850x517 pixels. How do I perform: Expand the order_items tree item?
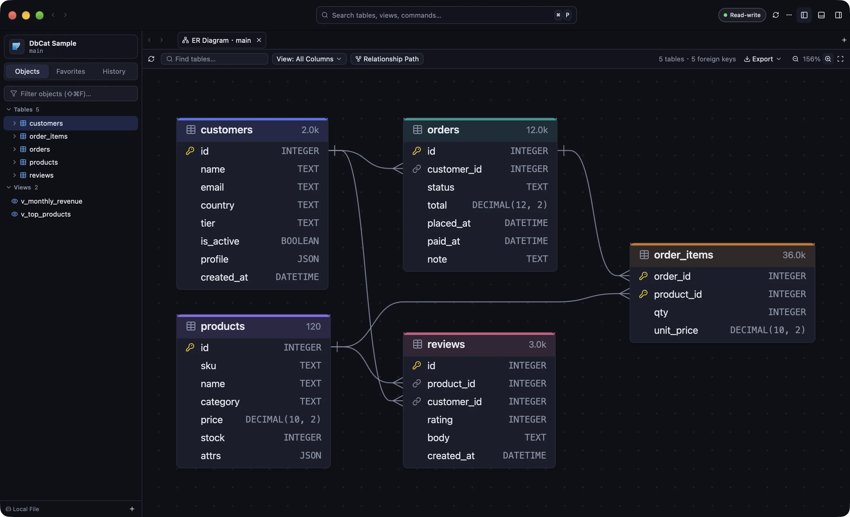pos(14,136)
